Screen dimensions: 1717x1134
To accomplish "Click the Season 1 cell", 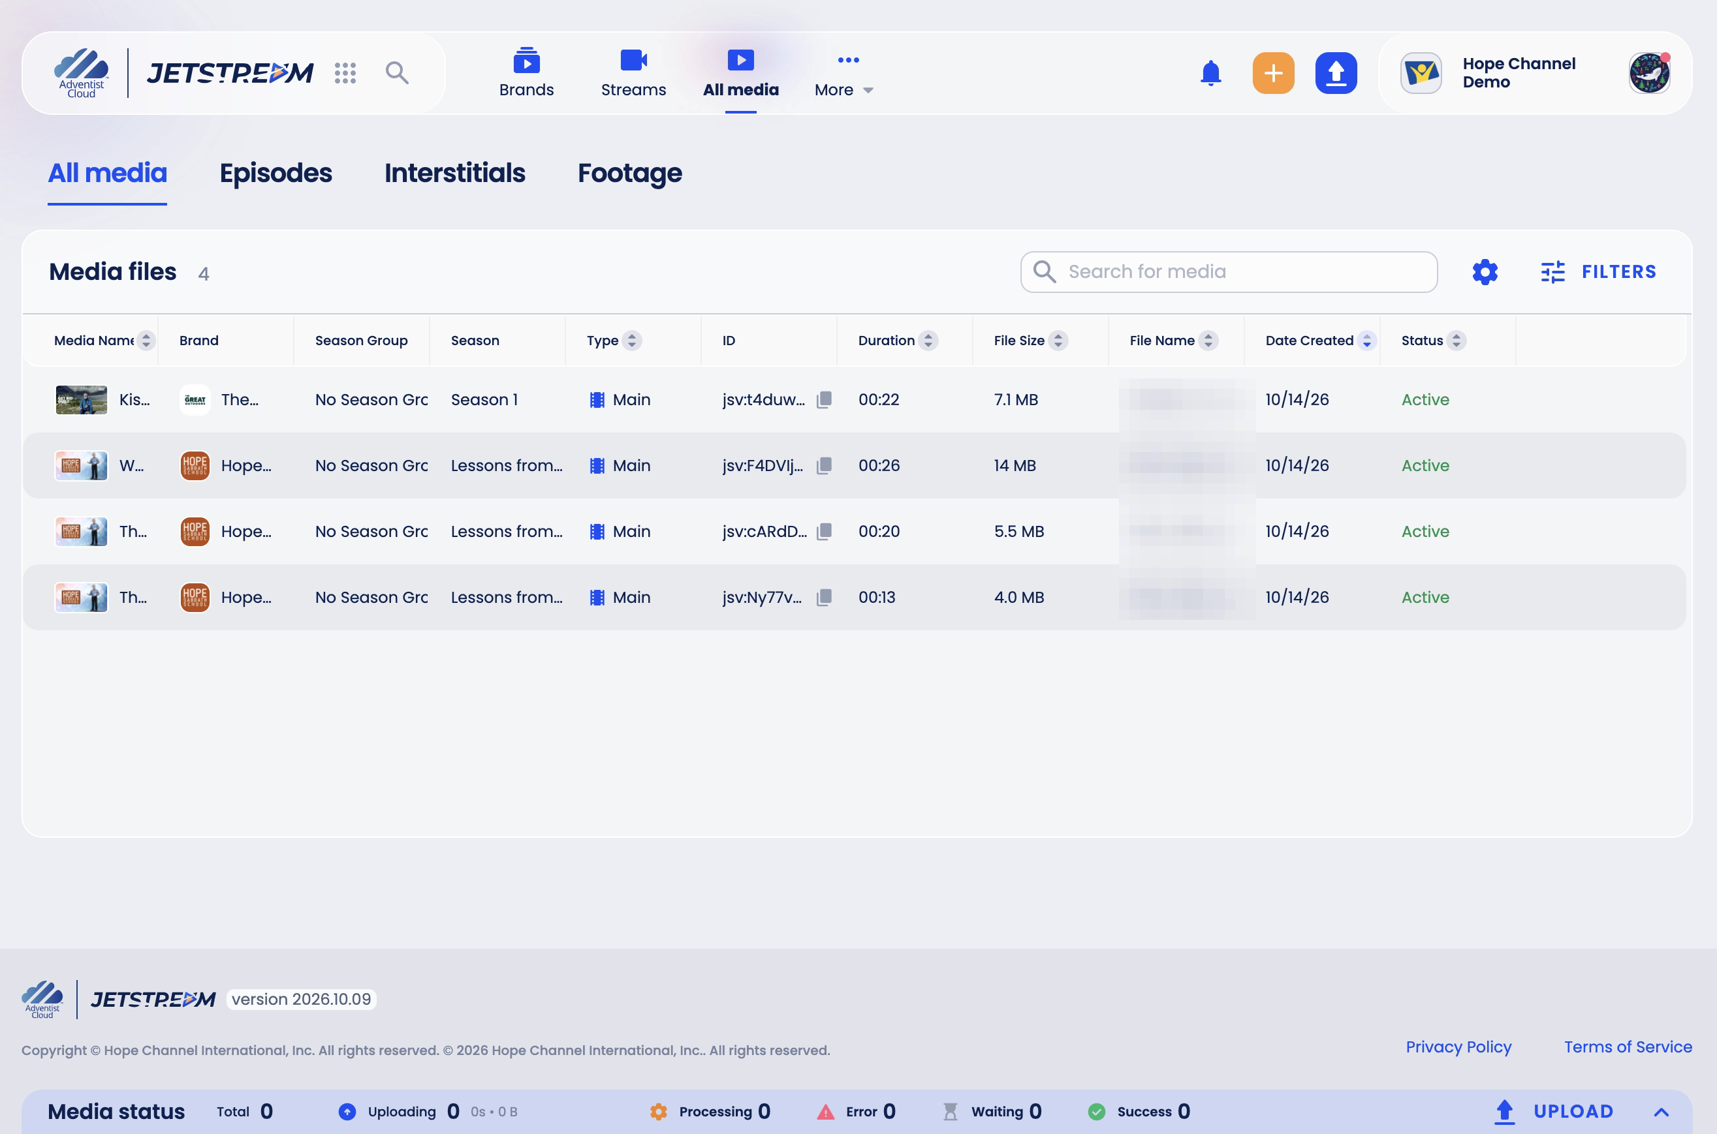I will 484,400.
